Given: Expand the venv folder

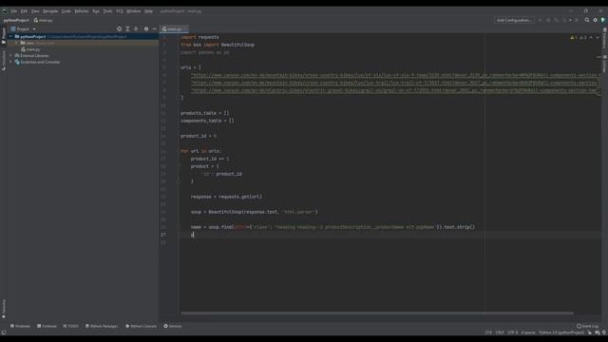Looking at the screenshot, I should 17,43.
